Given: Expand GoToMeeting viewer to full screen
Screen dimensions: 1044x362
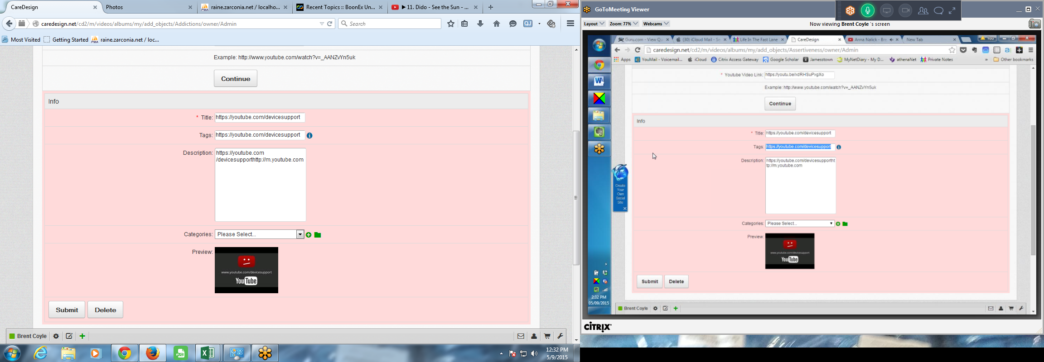Looking at the screenshot, I should click(952, 11).
